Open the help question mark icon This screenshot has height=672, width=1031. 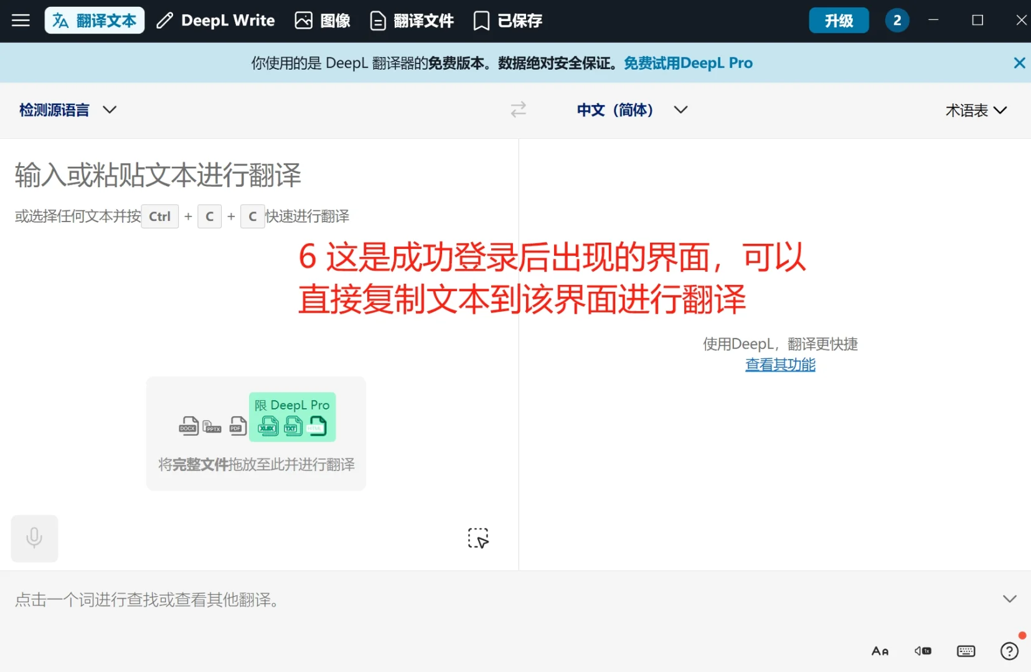[1009, 651]
